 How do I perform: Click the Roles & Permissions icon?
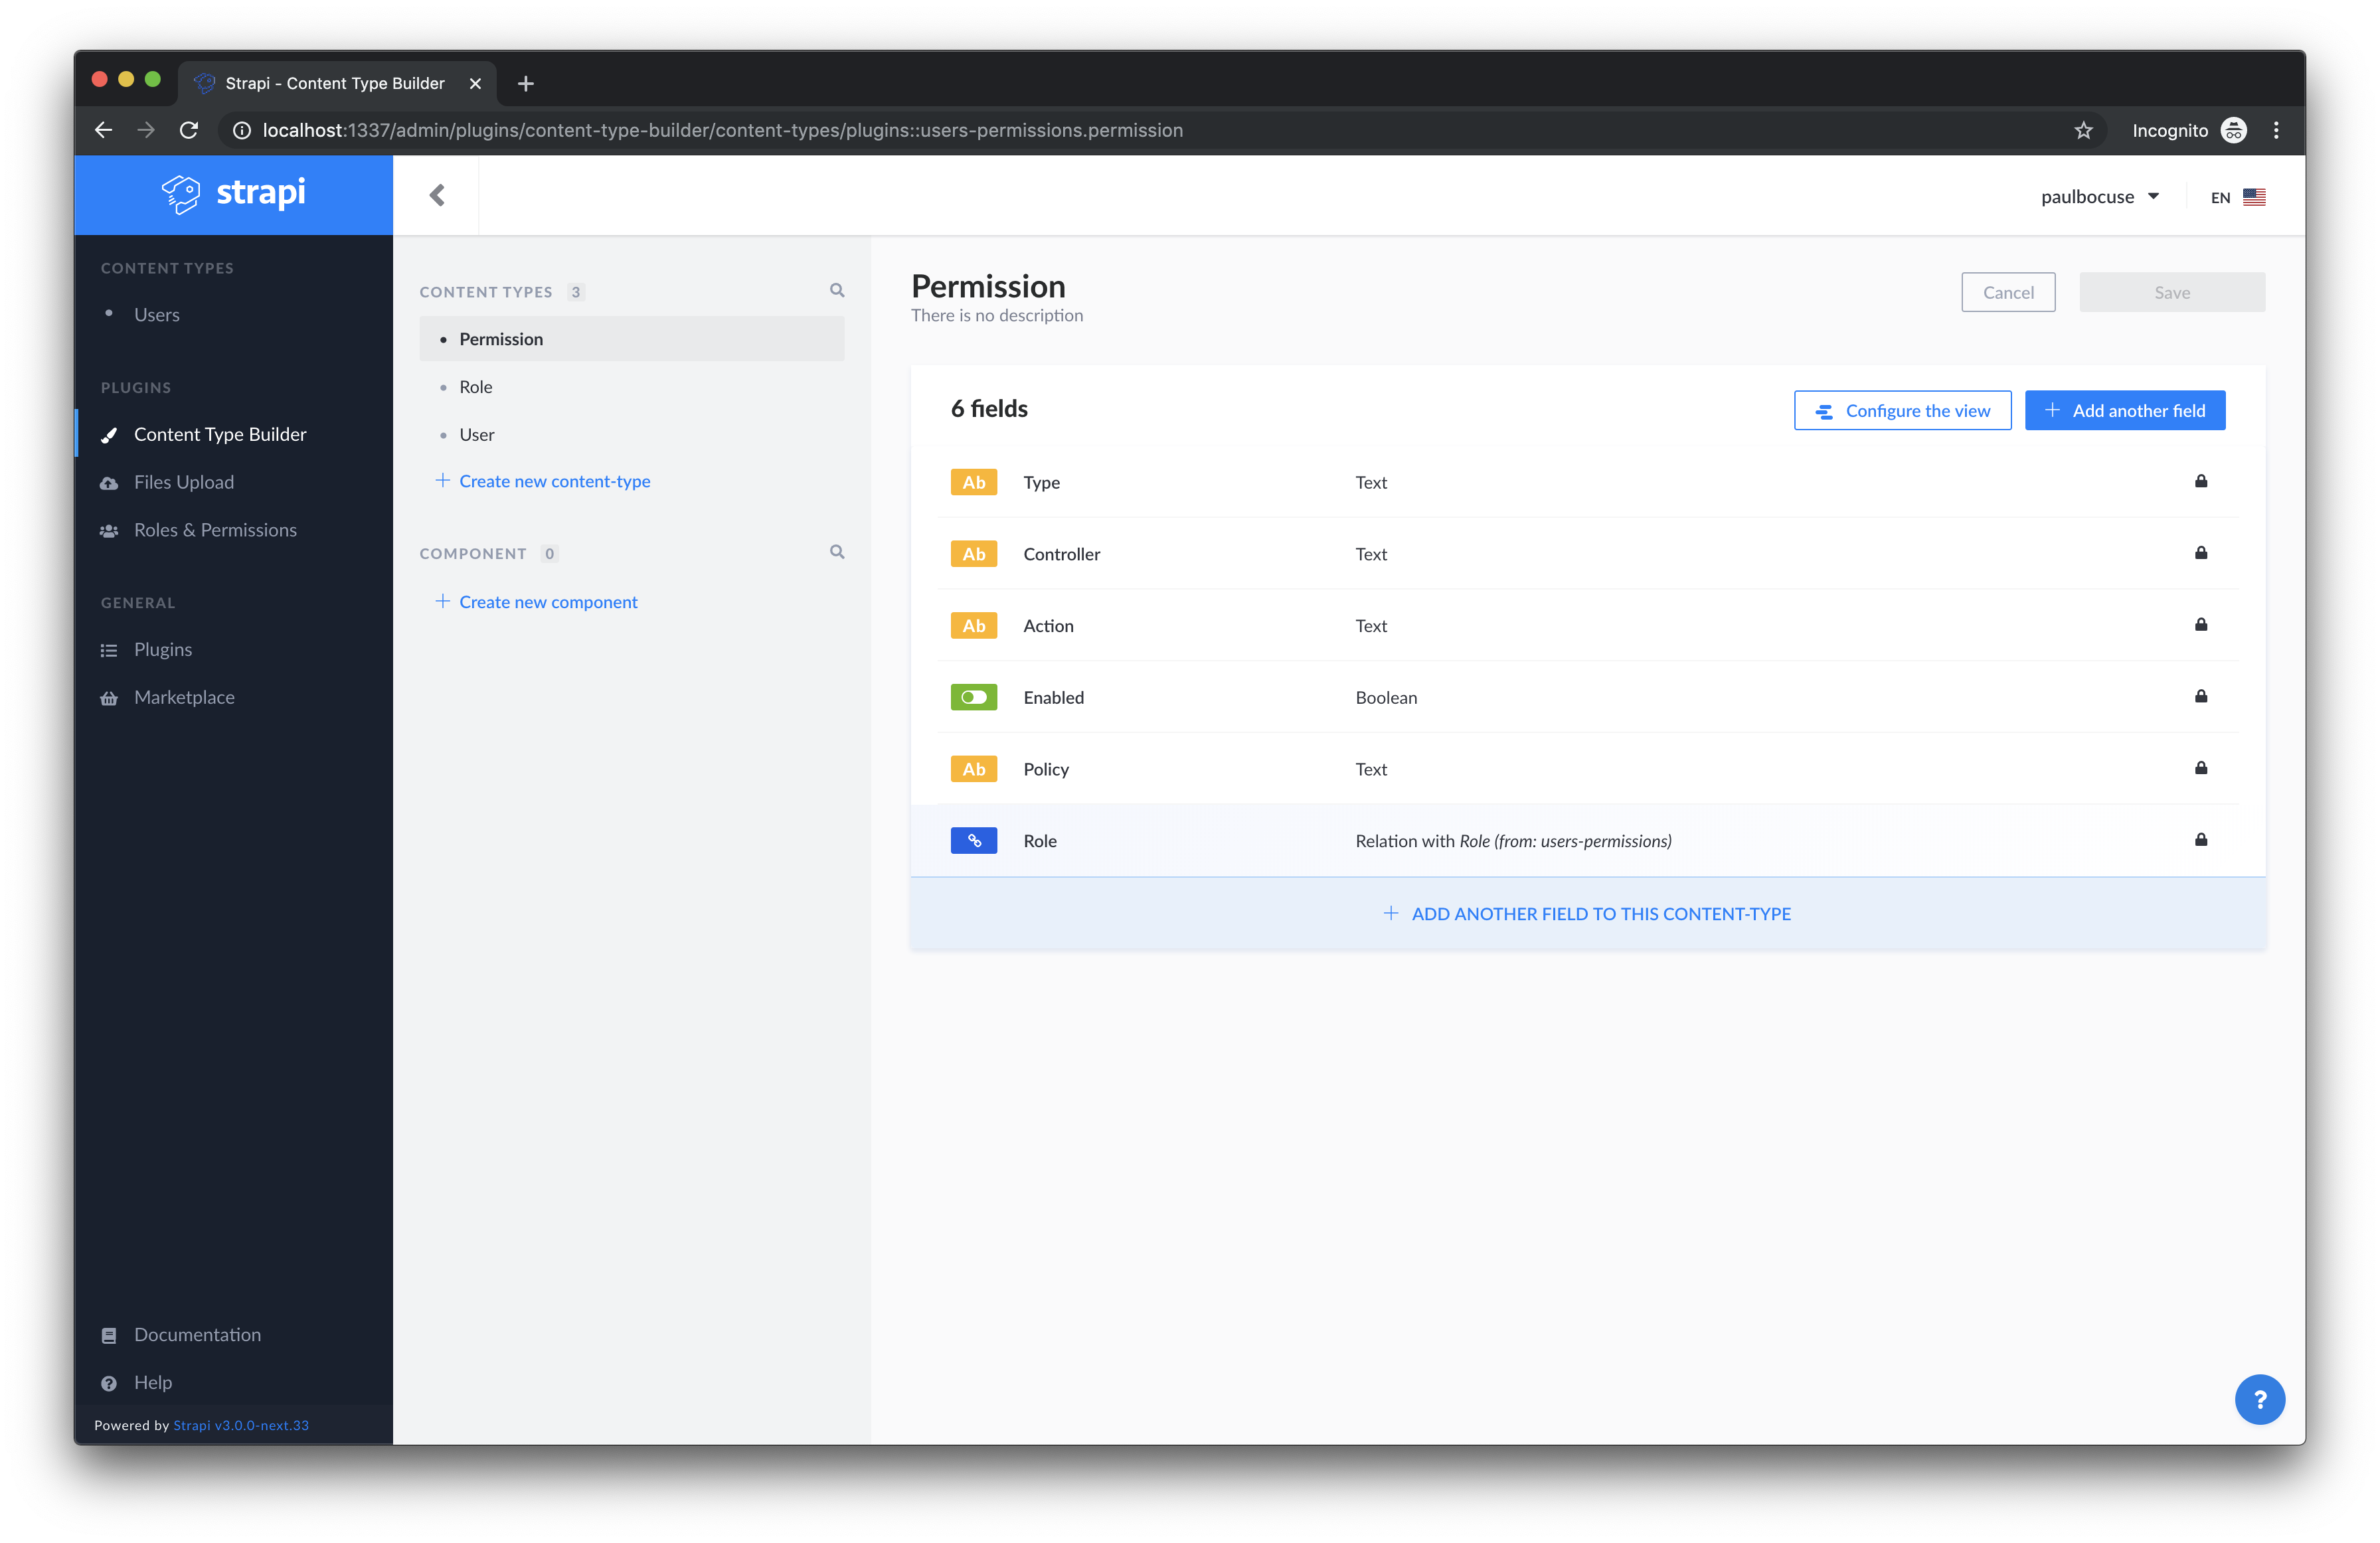(109, 529)
